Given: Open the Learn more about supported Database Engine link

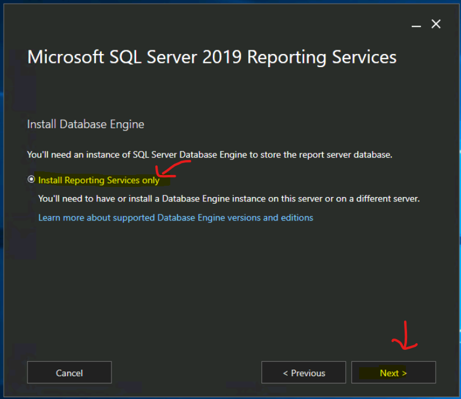Looking at the screenshot, I should coord(176,217).
